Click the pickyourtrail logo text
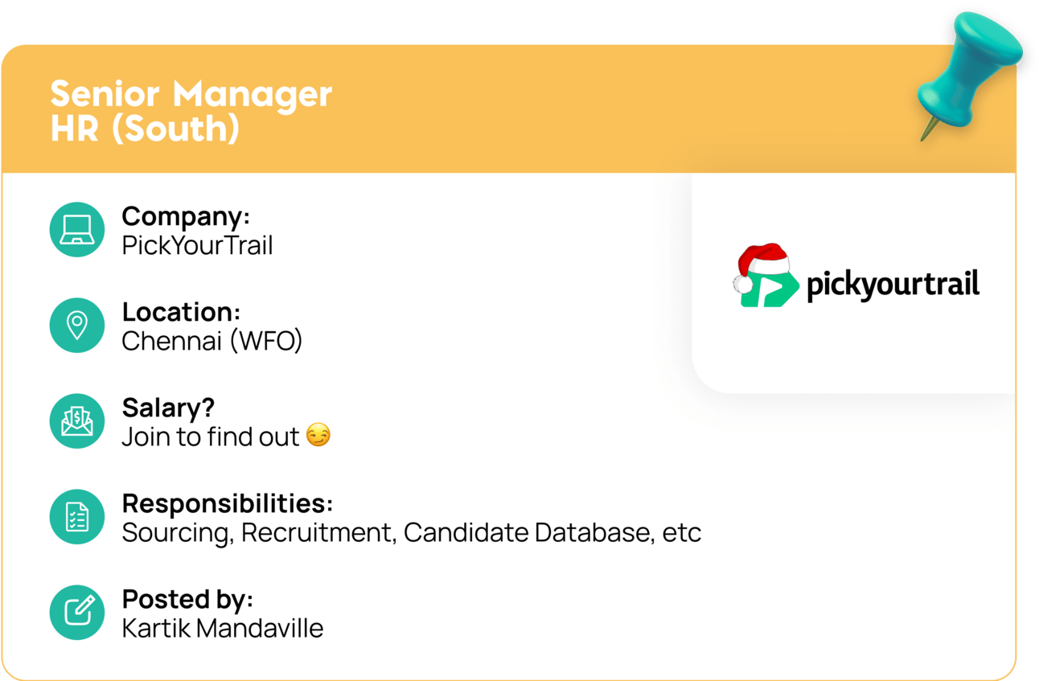Screen dimensions: 1039x681 (893, 285)
